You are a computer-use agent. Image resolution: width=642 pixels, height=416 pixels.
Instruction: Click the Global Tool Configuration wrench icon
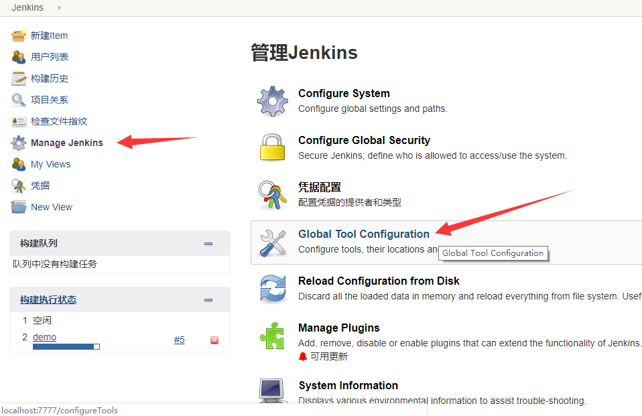pyautogui.click(x=273, y=242)
